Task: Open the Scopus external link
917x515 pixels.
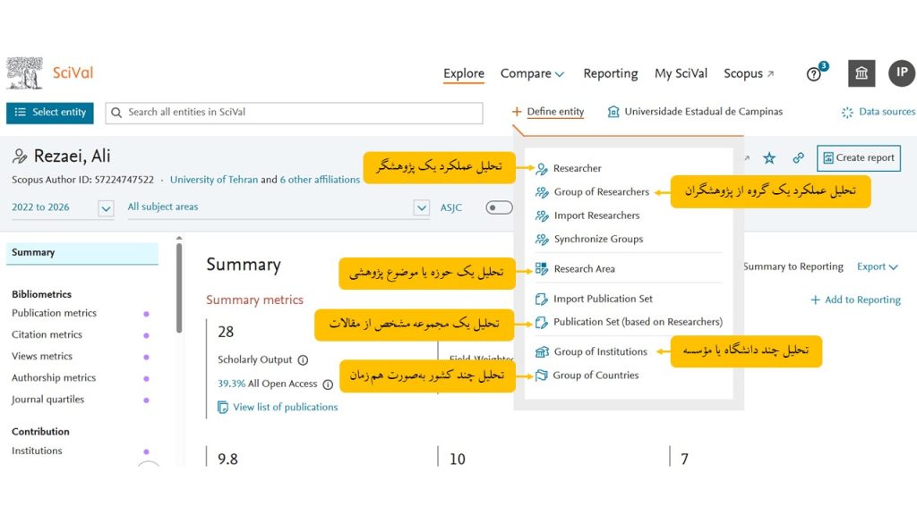Action: 750,73
